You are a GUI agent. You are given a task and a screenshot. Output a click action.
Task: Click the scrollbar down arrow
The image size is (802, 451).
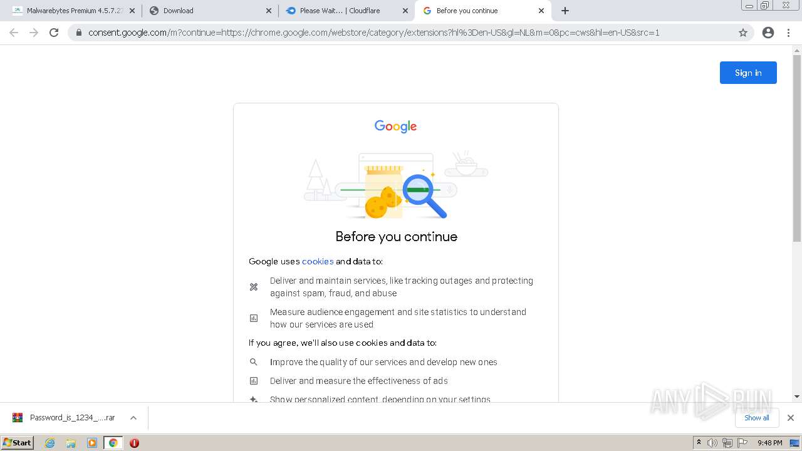[x=797, y=397]
